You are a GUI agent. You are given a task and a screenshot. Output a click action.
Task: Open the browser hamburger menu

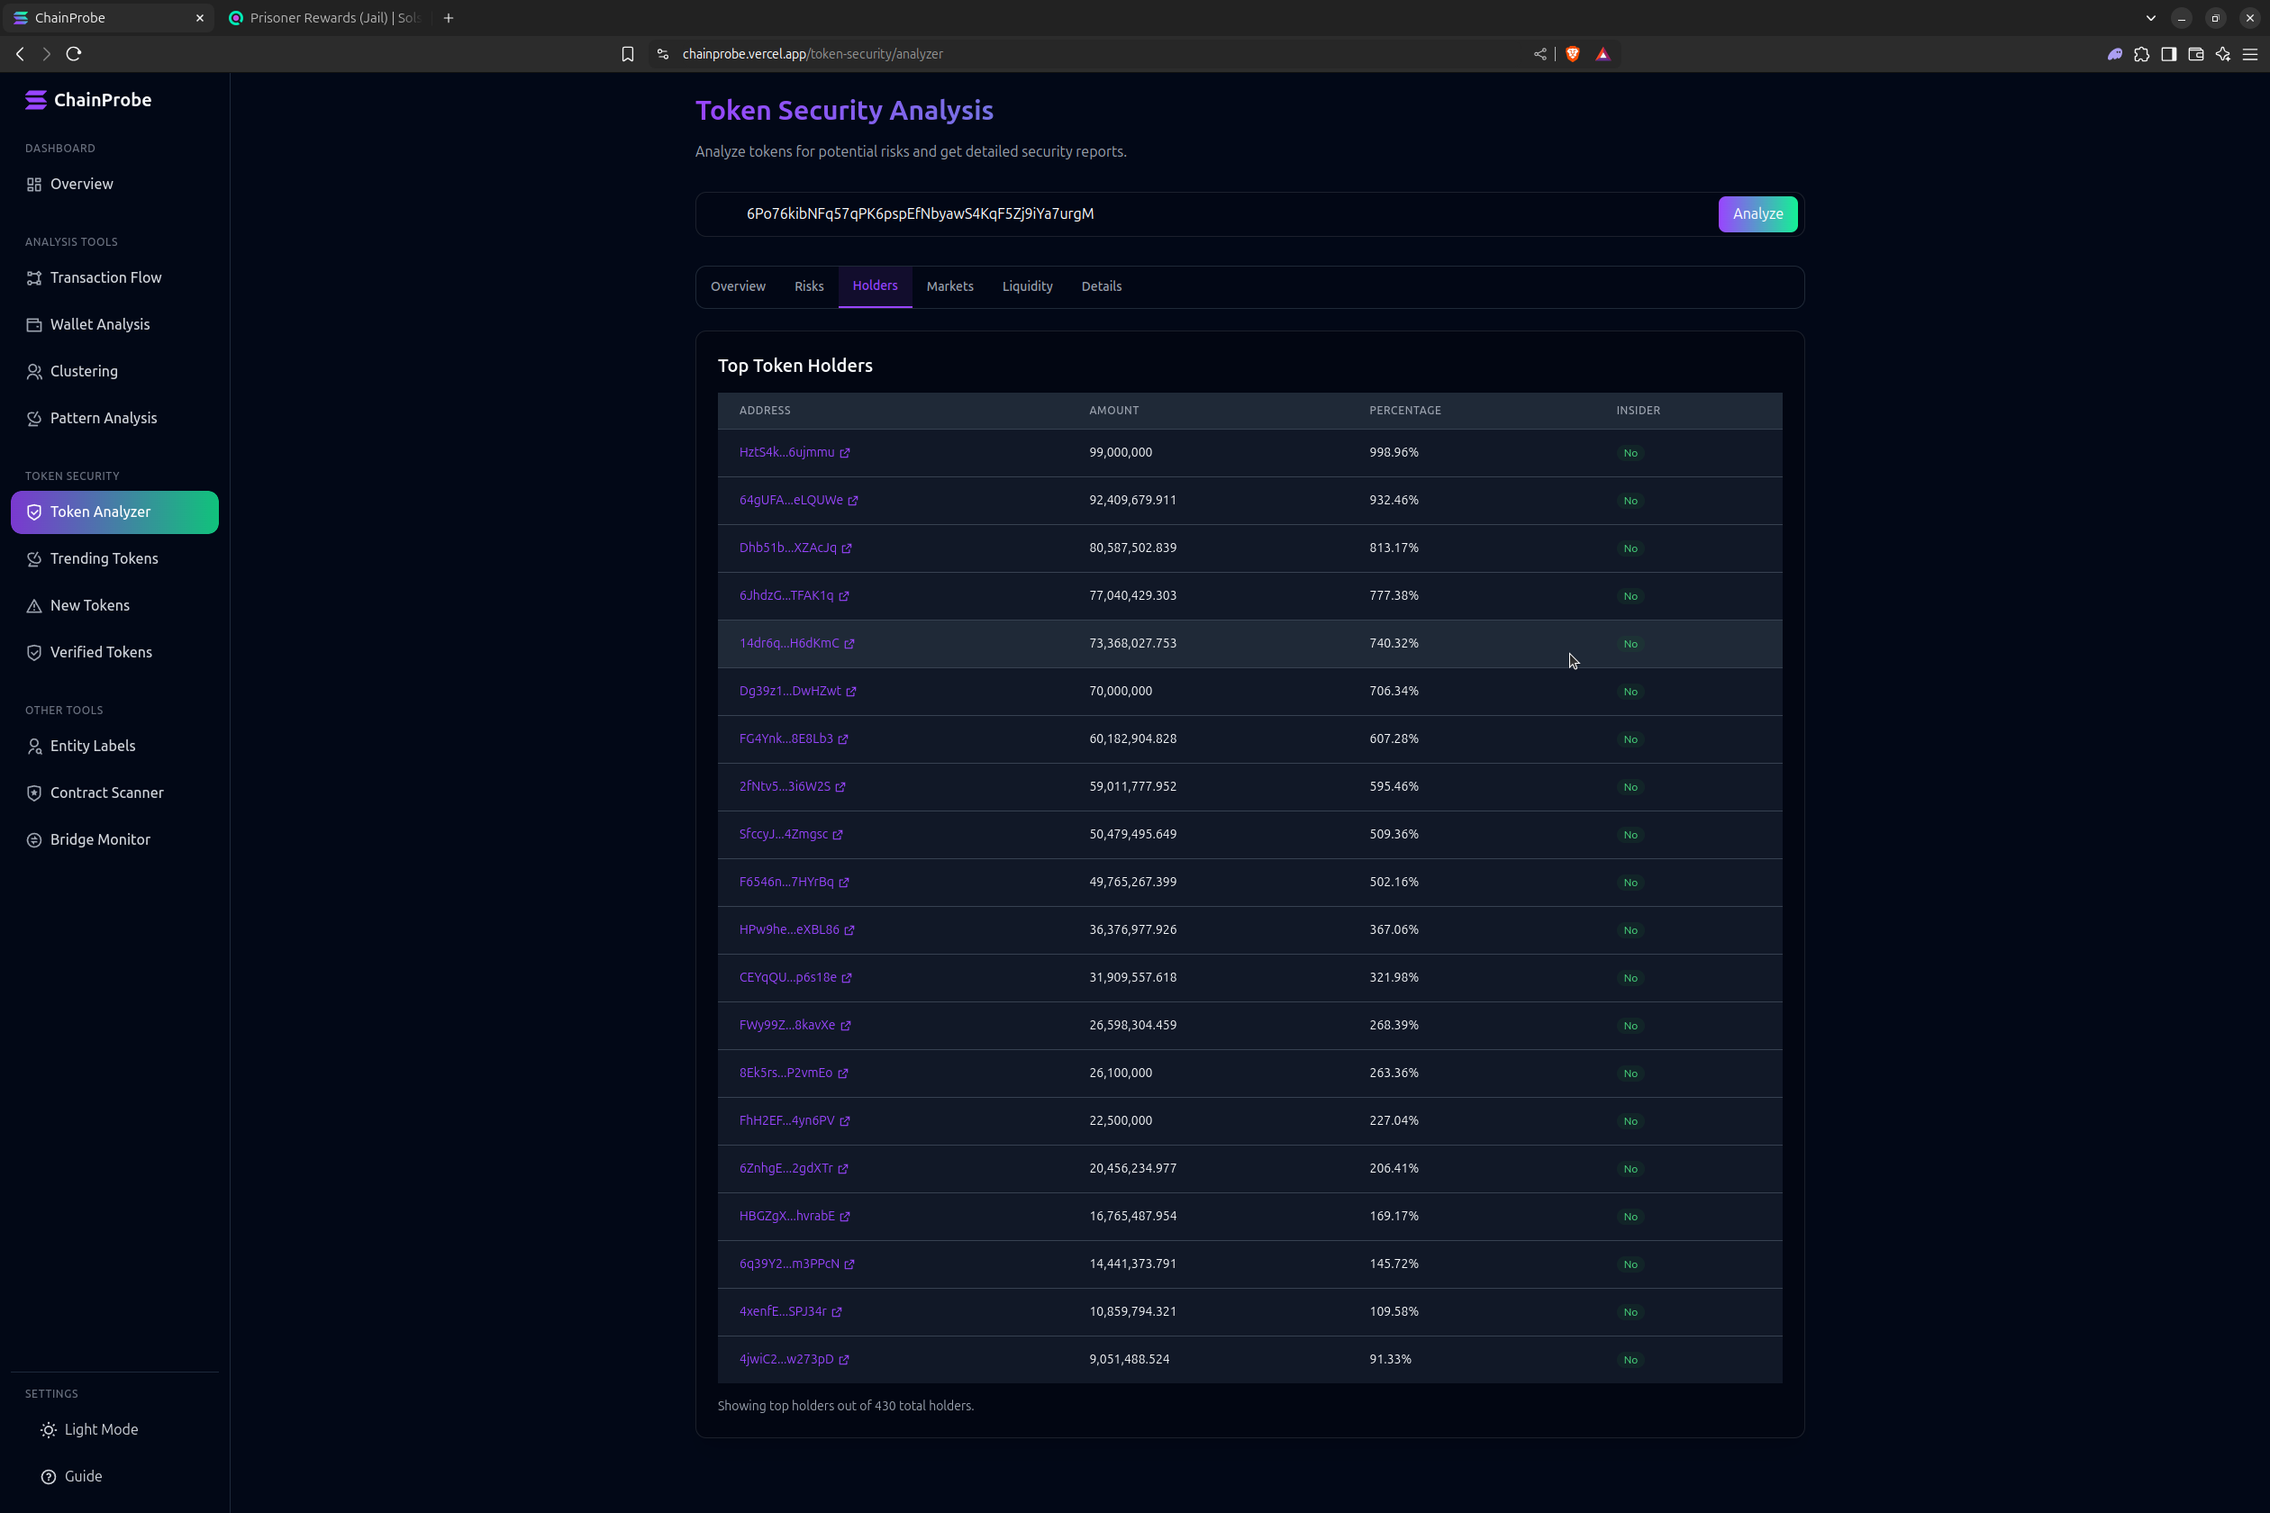2250,54
